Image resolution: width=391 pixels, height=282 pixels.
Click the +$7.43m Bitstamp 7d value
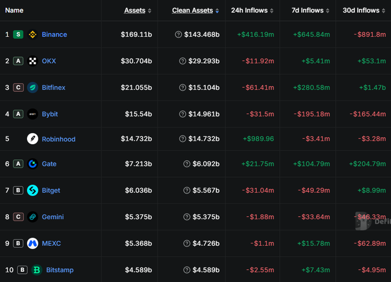(316, 270)
